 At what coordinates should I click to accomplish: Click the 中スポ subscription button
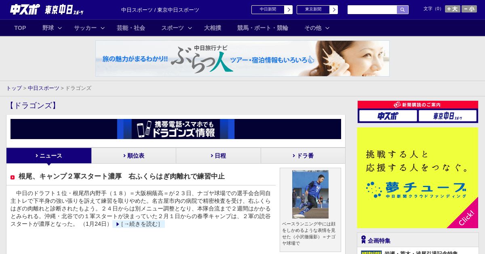pyautogui.click(x=388, y=116)
